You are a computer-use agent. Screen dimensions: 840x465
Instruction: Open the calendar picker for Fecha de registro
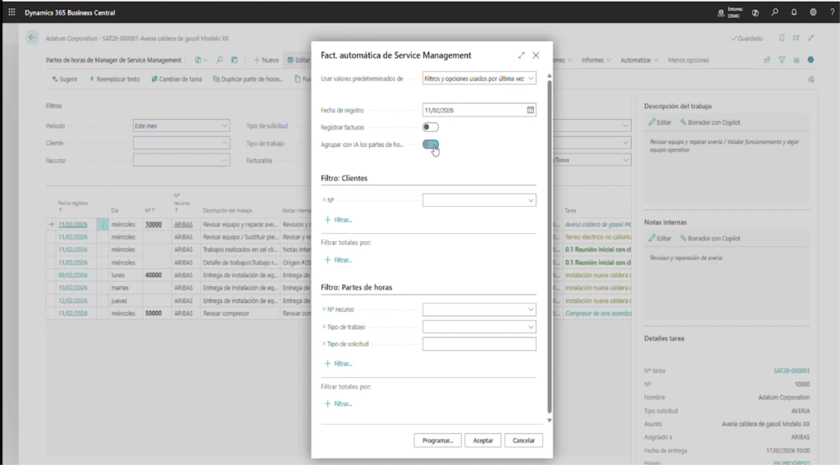(x=530, y=109)
